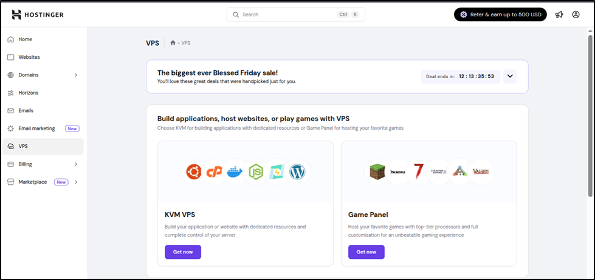Expand the Billing sidebar submenu
This screenshot has width=595, height=280.
point(76,164)
